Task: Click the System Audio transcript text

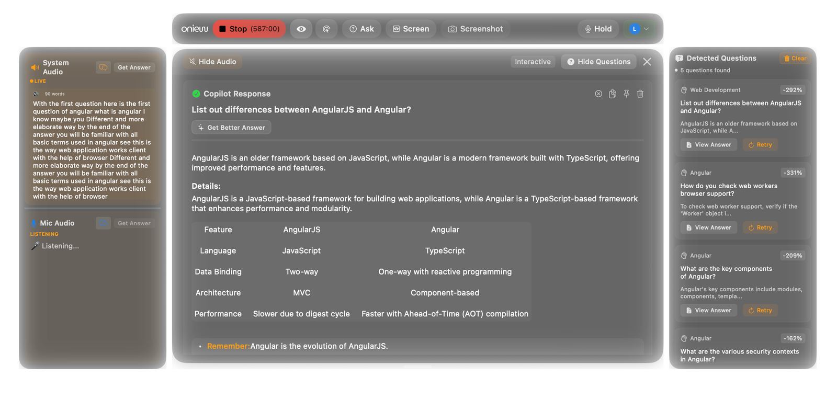Action: coord(92,150)
